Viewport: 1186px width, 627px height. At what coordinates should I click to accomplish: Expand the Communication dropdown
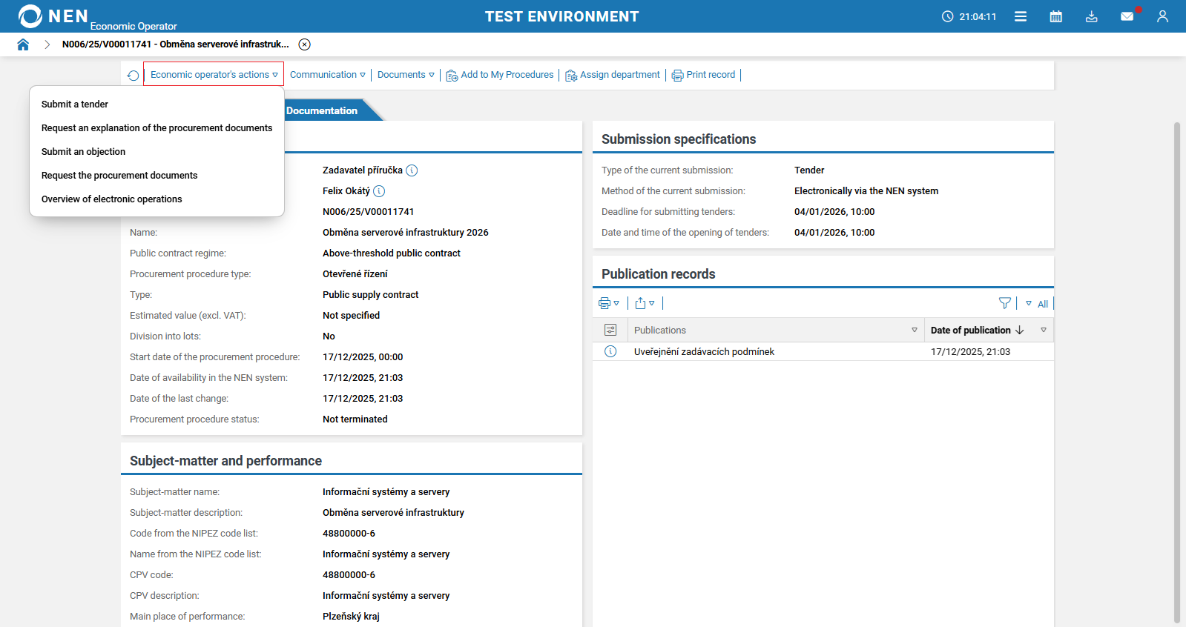pos(327,75)
